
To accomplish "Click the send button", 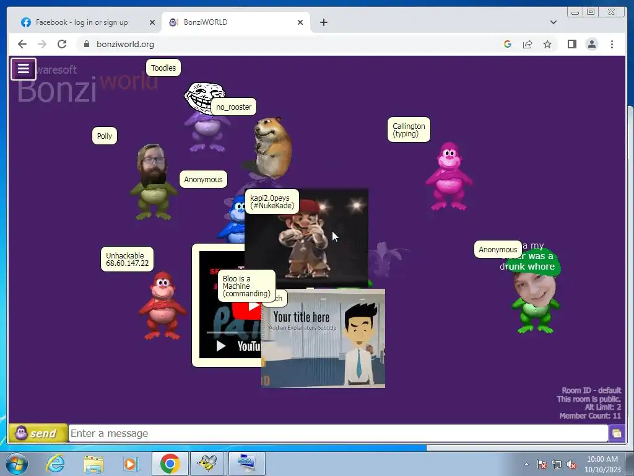I will point(38,433).
